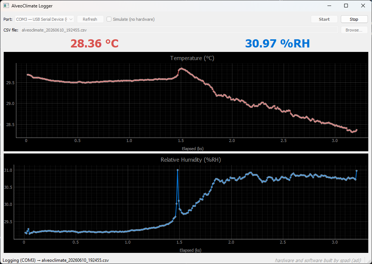The width and height of the screenshot is (372, 264).
Task: Close the AlveoClimate Logger window
Action: click(363, 6)
